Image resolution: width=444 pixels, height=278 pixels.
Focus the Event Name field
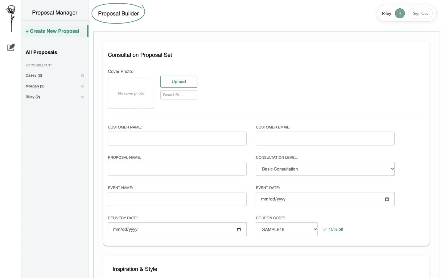point(177,199)
